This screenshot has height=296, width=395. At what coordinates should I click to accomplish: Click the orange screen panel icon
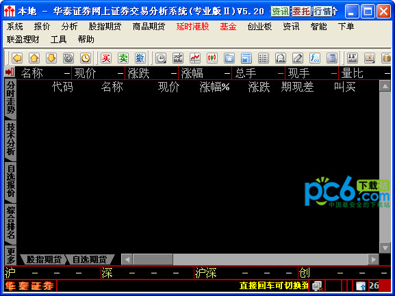[370, 58]
